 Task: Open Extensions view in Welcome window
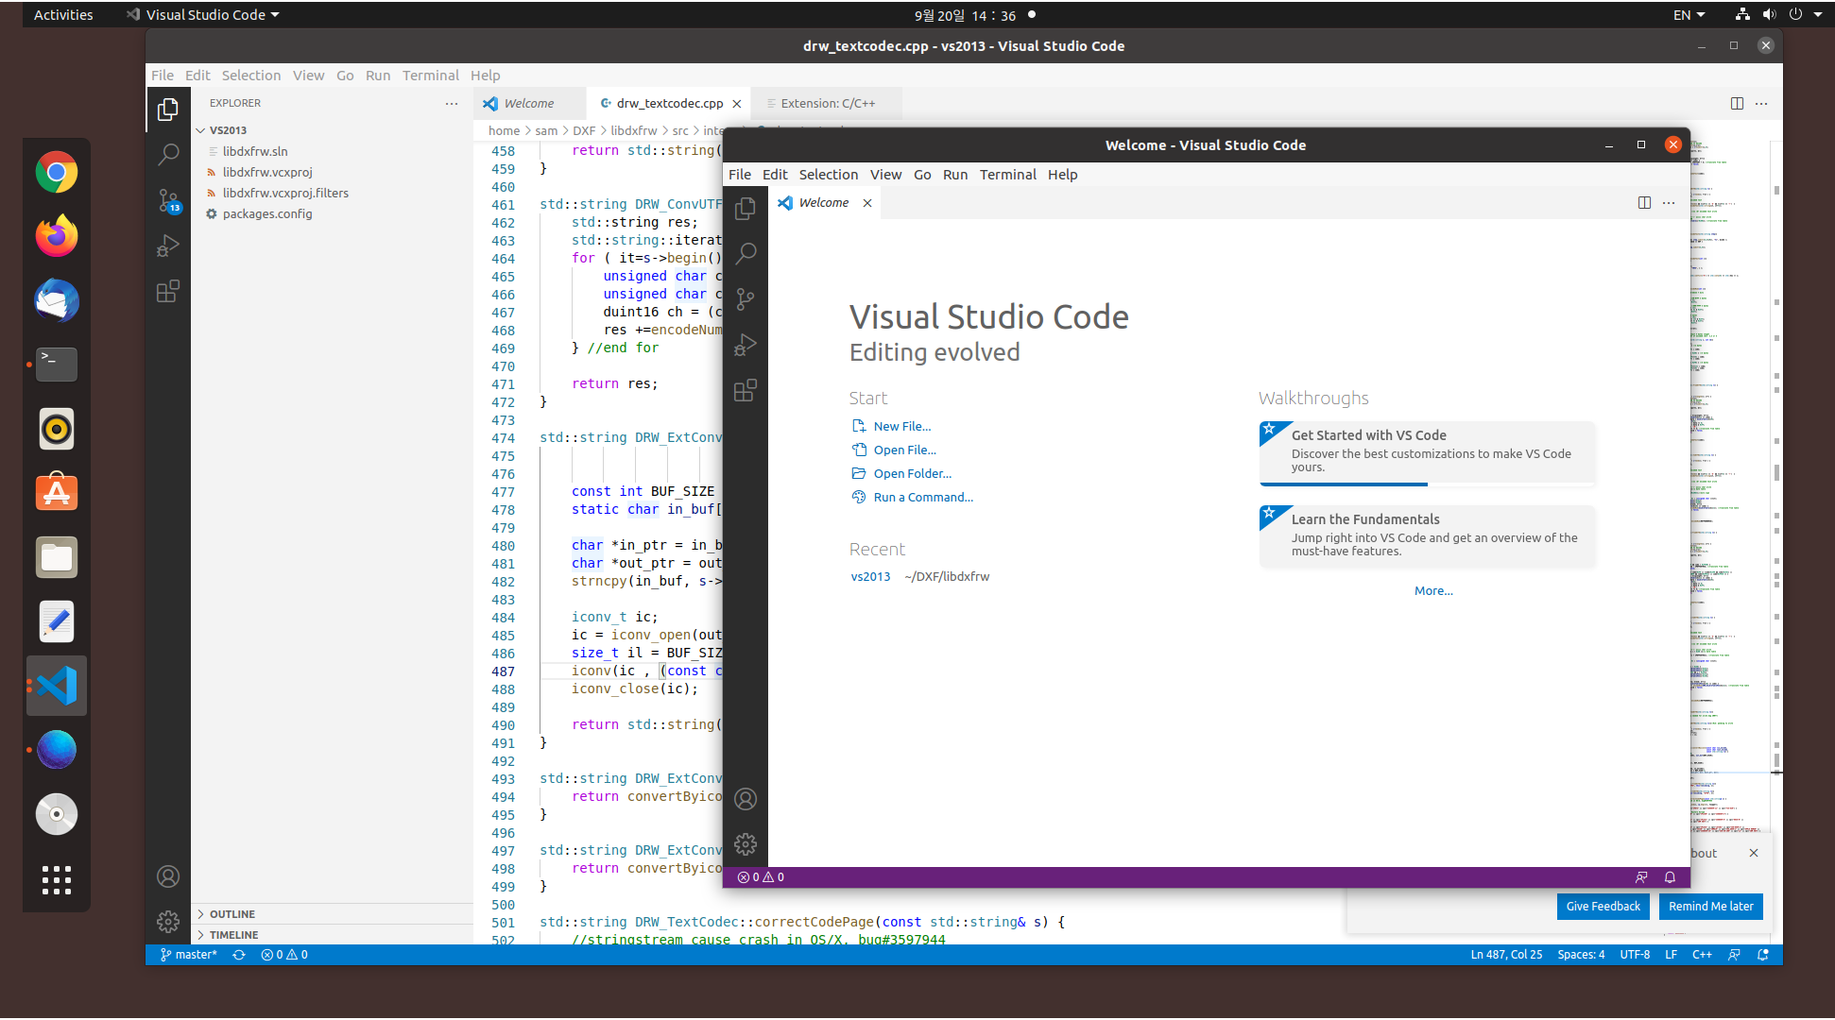746,390
